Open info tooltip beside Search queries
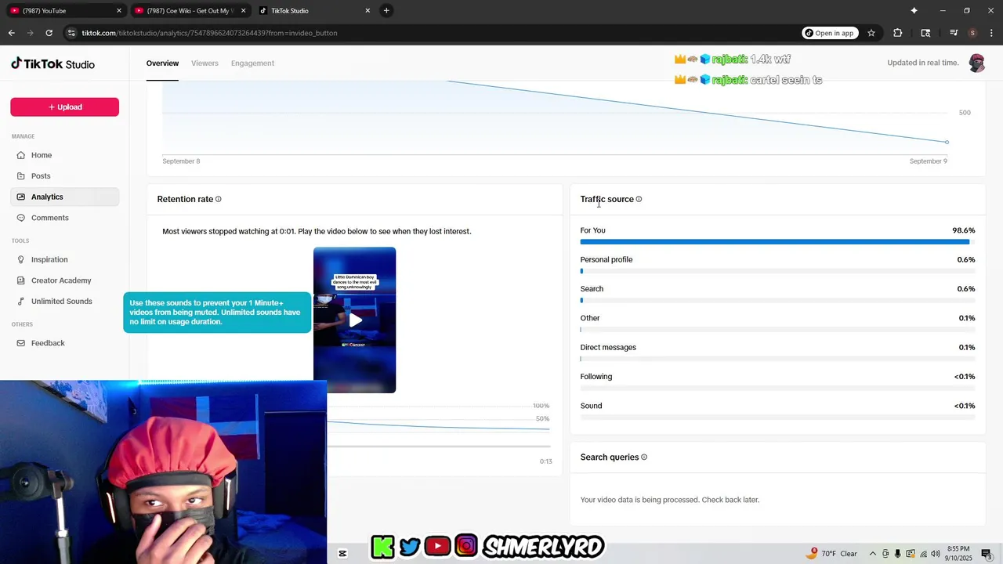Screen dimensions: 1003x564 coord(644,457)
